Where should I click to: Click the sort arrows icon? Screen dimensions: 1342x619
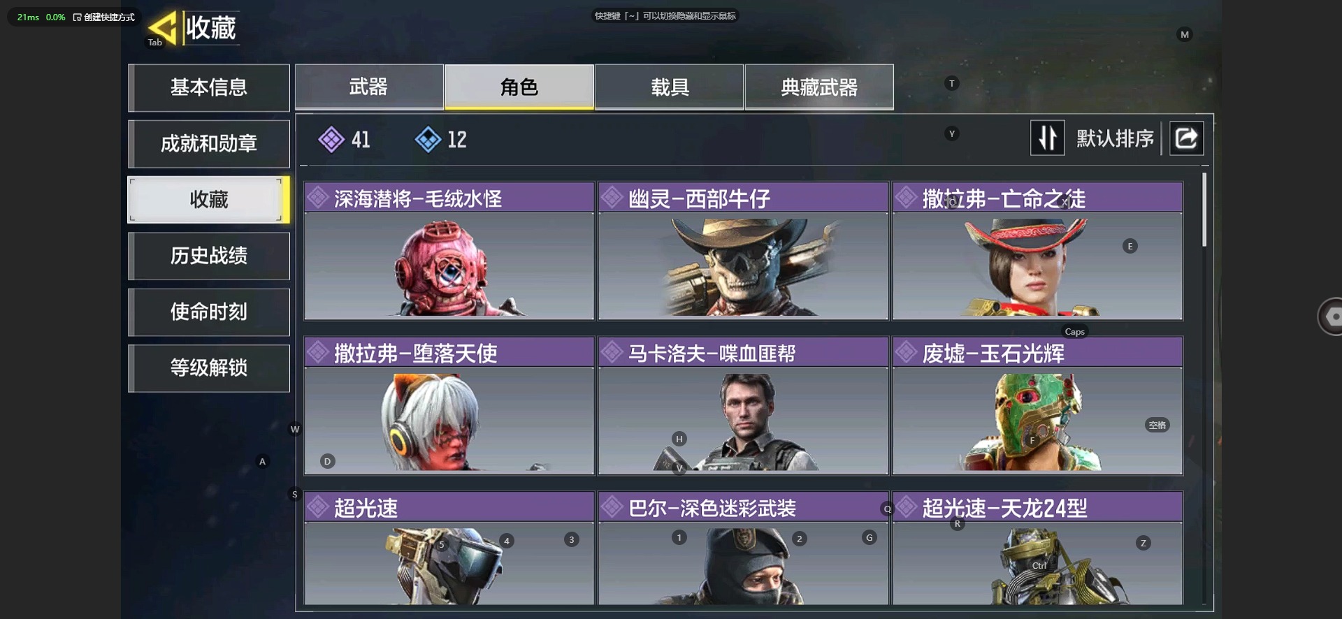click(1047, 138)
